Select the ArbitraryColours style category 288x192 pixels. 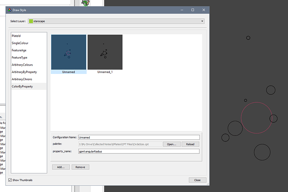pos(29,65)
